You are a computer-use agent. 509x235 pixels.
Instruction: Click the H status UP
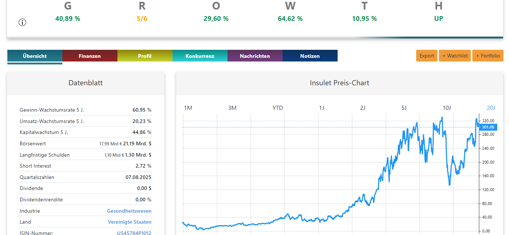coord(439,18)
